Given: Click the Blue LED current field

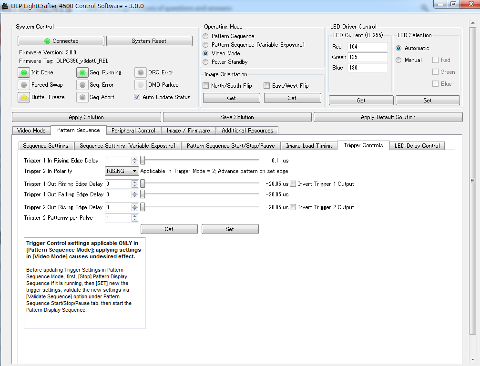Looking at the screenshot, I should [x=368, y=67].
